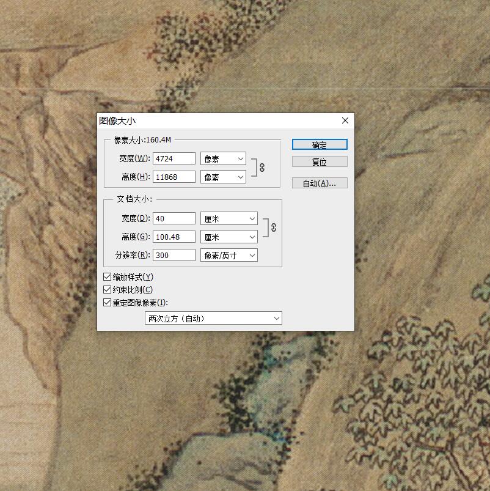Click the 分辨率(R) label
Viewport: 490px width, 491px height.
click(x=133, y=255)
